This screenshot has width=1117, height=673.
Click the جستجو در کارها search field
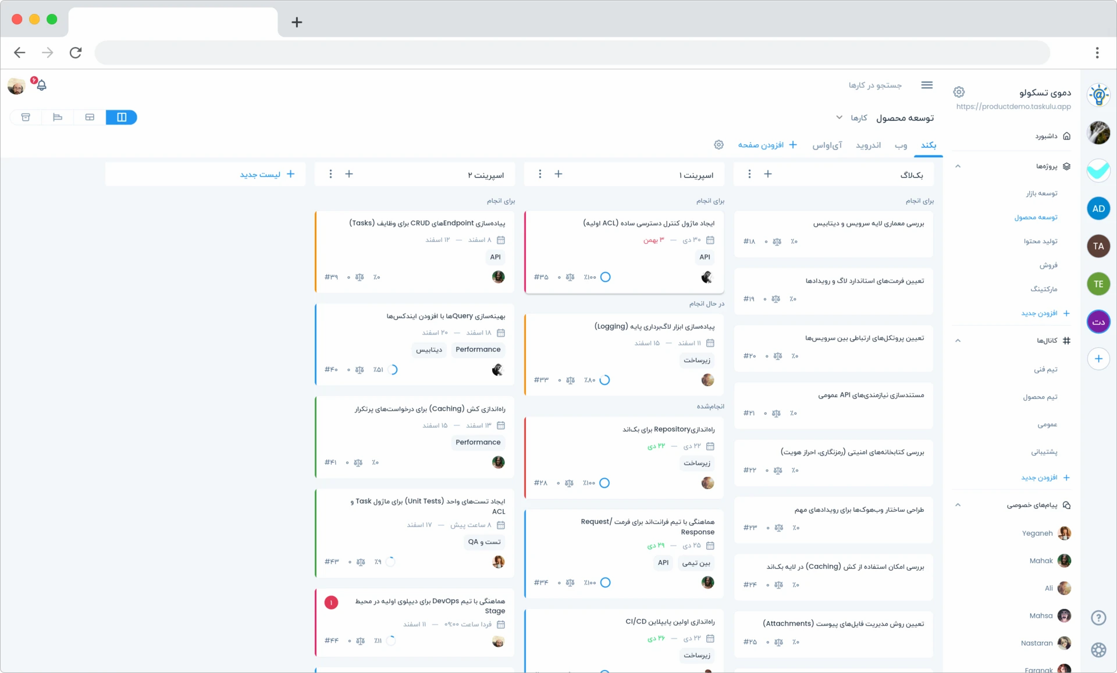(x=874, y=85)
